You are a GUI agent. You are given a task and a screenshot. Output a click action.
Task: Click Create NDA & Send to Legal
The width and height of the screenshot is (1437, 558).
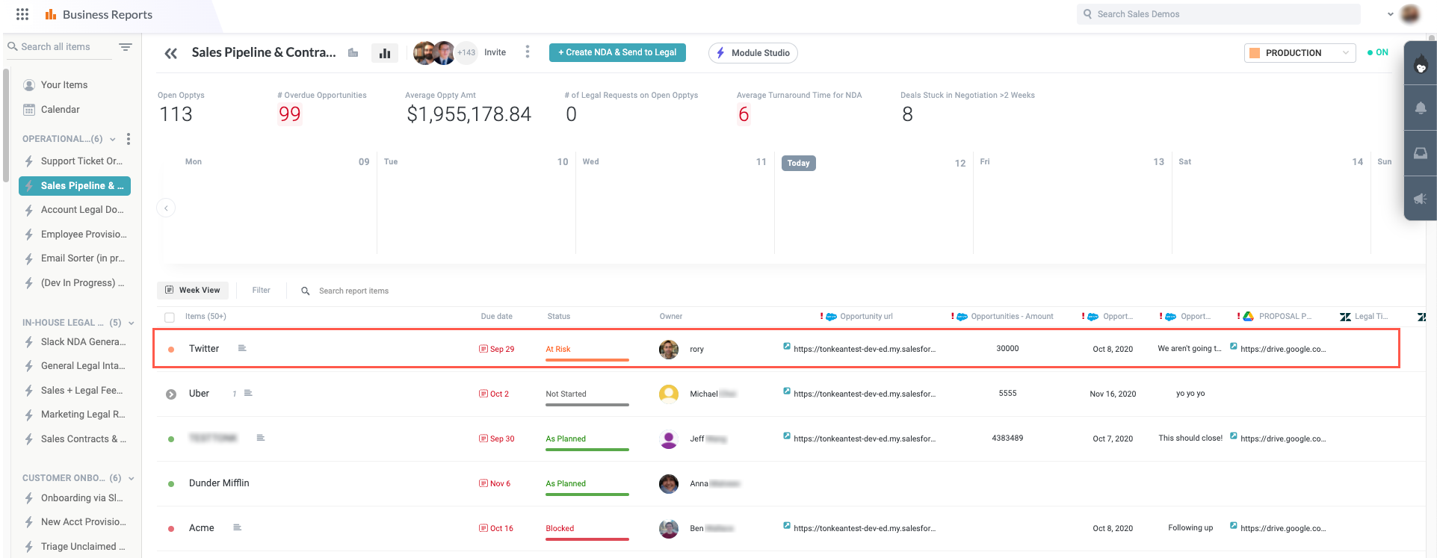[x=617, y=52]
